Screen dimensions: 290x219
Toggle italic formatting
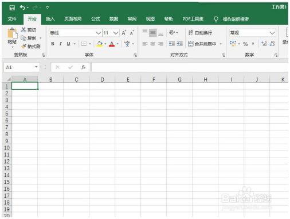point(61,44)
